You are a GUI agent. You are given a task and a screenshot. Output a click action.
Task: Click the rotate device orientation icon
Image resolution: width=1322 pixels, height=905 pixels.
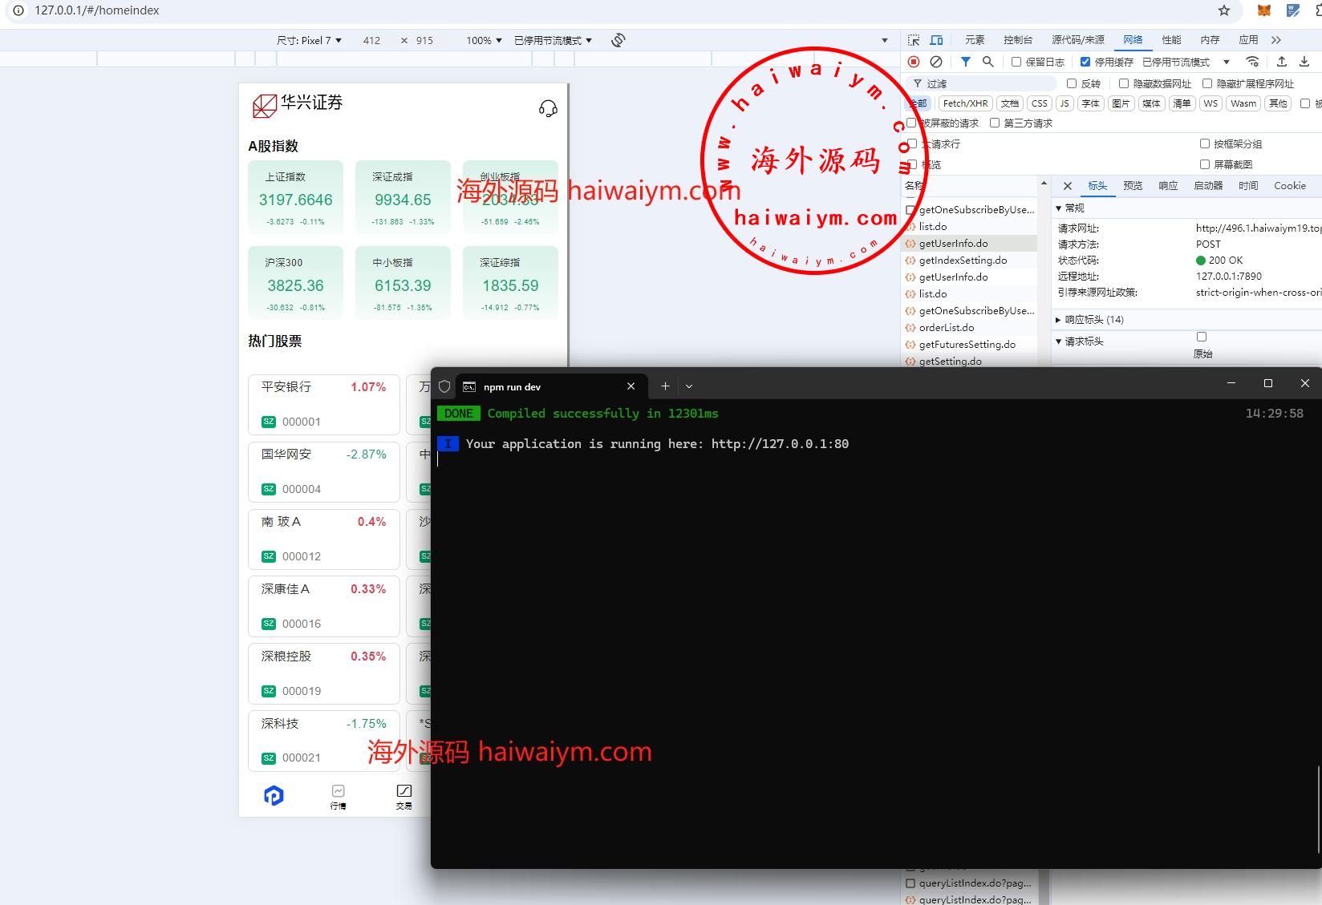618,40
